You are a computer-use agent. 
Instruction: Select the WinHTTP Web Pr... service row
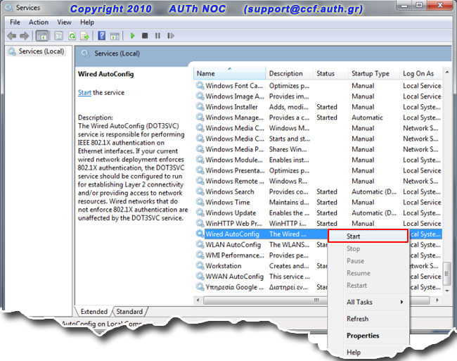click(318, 223)
